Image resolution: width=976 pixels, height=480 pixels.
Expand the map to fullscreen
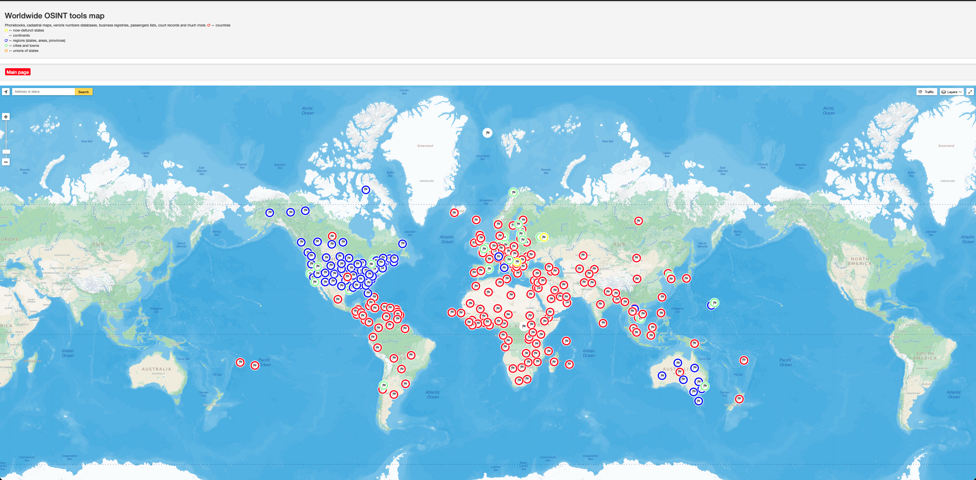(x=970, y=92)
